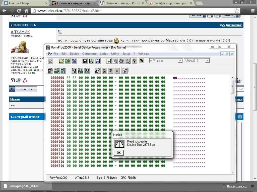Click the red warning triangle report icon
The image size is (257, 192).
tap(25, 80)
